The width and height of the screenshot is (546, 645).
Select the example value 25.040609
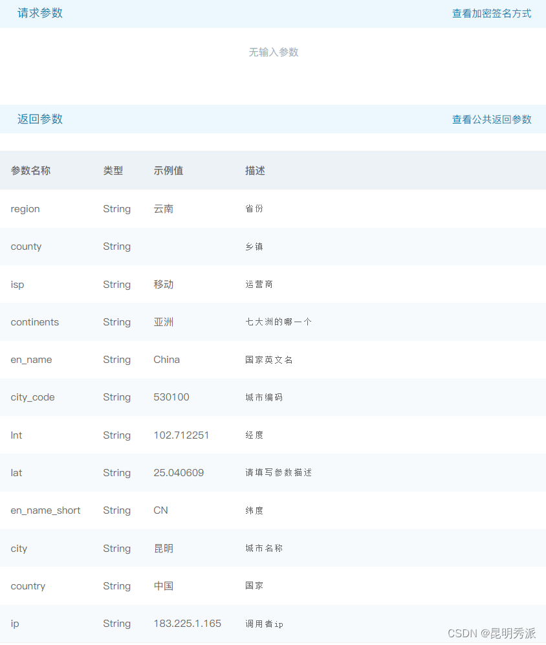coord(179,473)
